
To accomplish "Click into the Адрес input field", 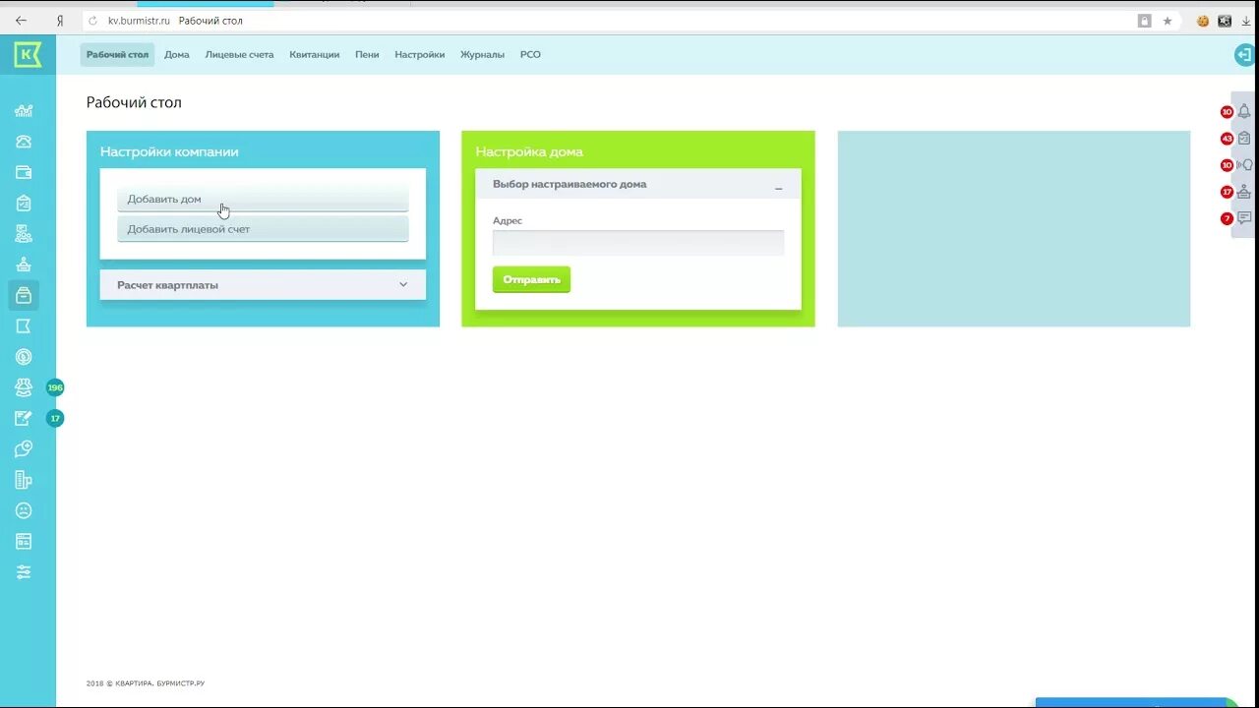I will pos(638,243).
